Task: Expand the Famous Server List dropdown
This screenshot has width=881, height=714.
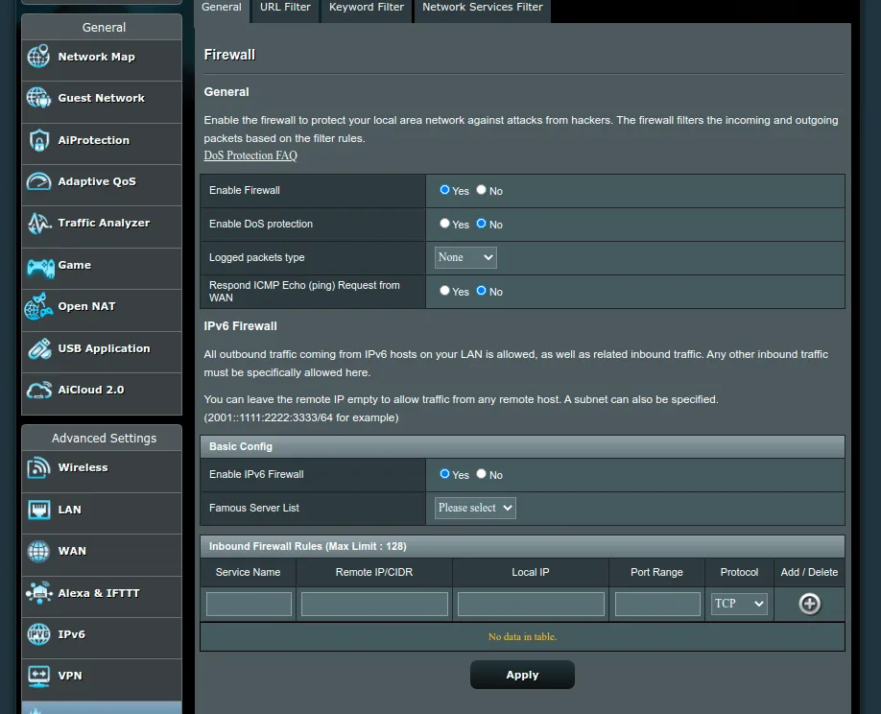Action: [x=475, y=508]
